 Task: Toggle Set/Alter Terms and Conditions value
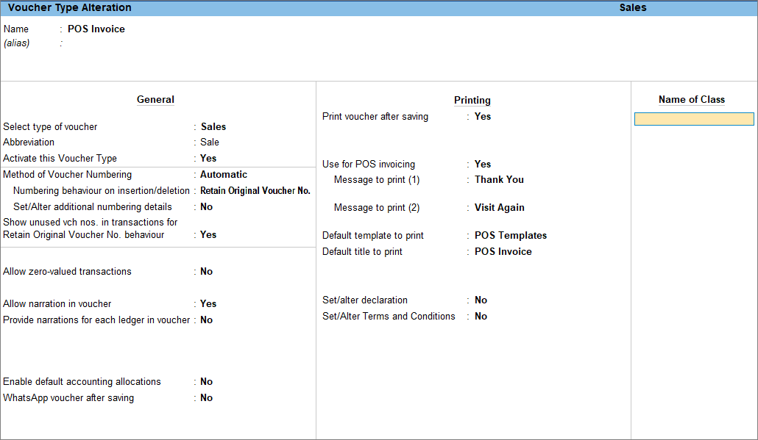click(481, 316)
